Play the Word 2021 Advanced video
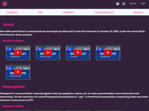 tap(48, 53)
